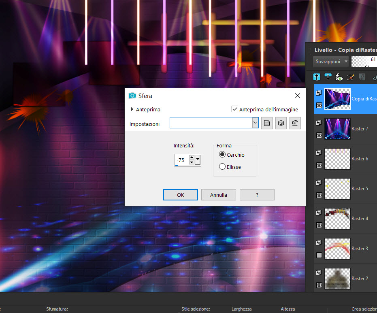
Task: Select the Raster 7 layer thumbnail
Action: point(337,129)
